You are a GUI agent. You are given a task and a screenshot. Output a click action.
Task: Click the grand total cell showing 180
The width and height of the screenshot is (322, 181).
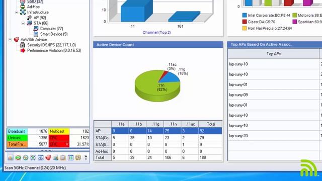[x=210, y=157]
